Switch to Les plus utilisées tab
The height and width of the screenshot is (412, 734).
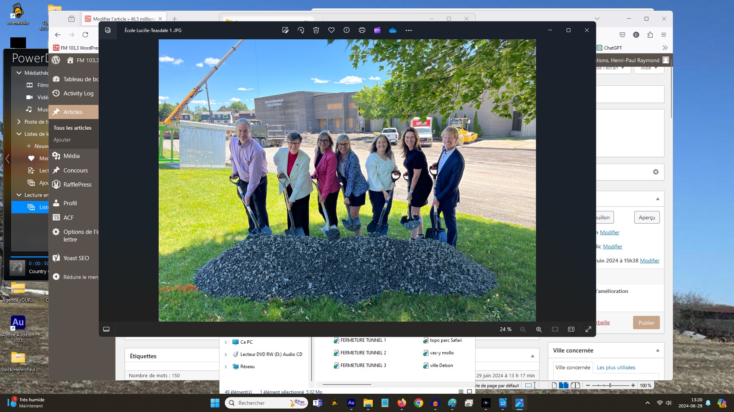pyautogui.click(x=616, y=367)
